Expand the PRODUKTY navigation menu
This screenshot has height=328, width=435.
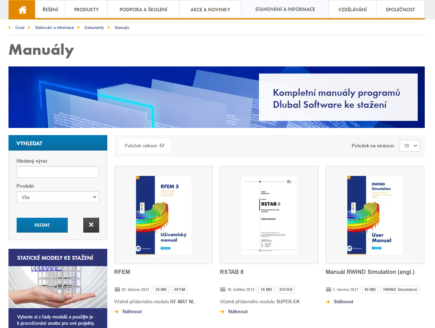click(x=86, y=10)
